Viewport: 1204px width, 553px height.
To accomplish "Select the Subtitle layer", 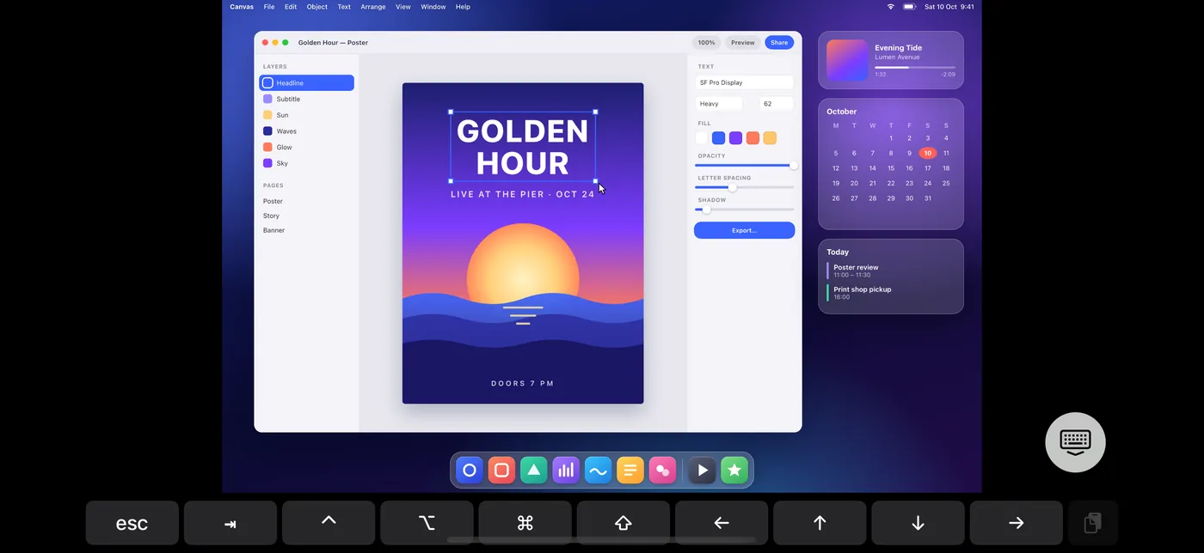I will pyautogui.click(x=307, y=99).
